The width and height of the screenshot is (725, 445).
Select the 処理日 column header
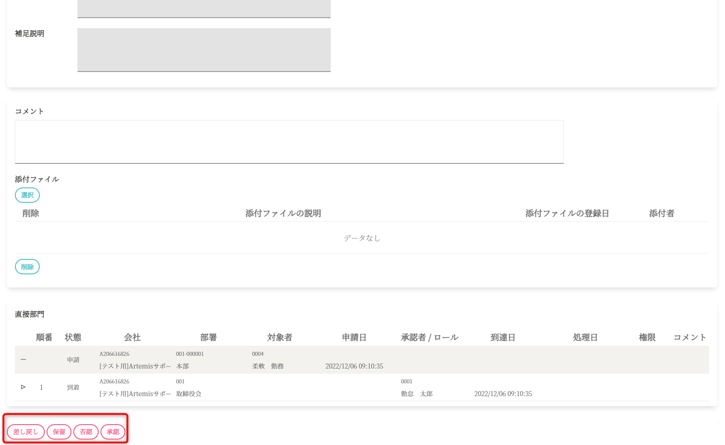click(x=585, y=337)
